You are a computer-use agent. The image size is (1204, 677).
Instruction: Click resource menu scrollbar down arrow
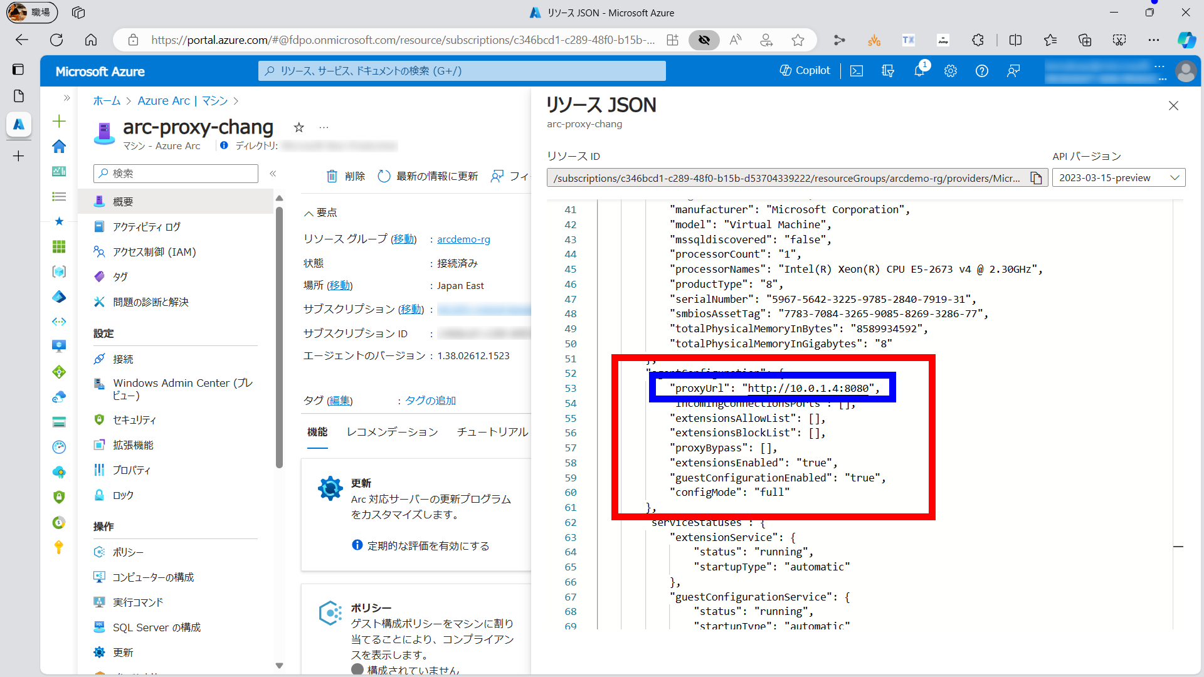tap(279, 666)
